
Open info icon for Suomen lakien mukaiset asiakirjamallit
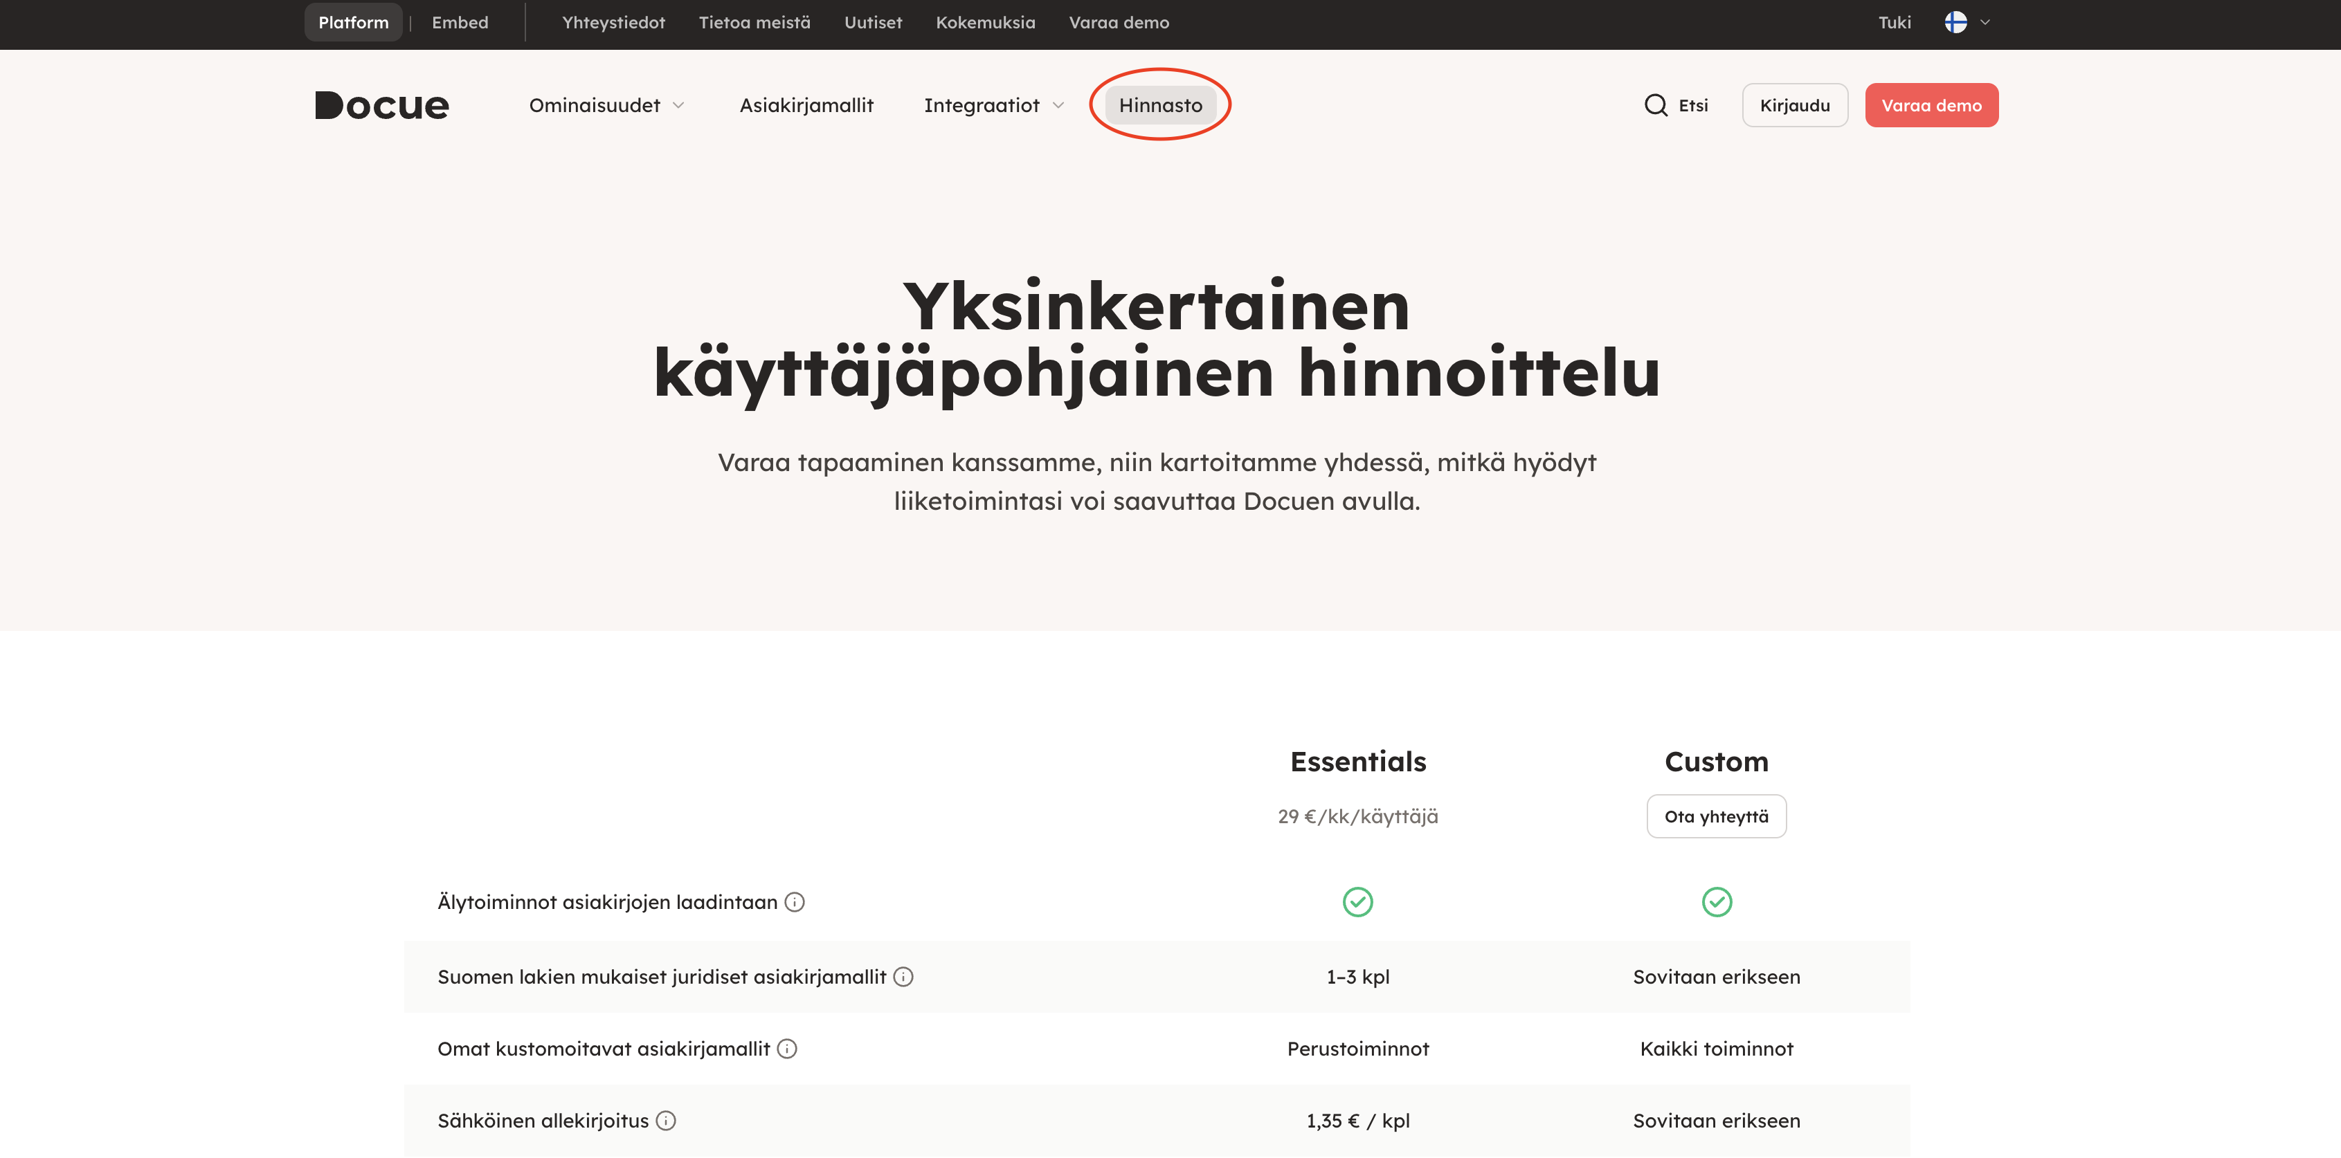pyautogui.click(x=903, y=976)
